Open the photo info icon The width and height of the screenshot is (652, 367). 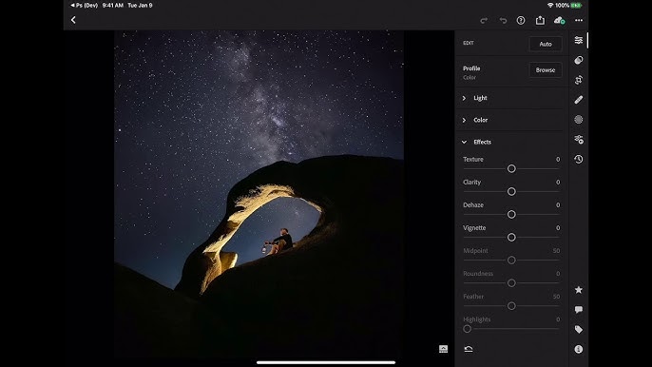click(579, 349)
